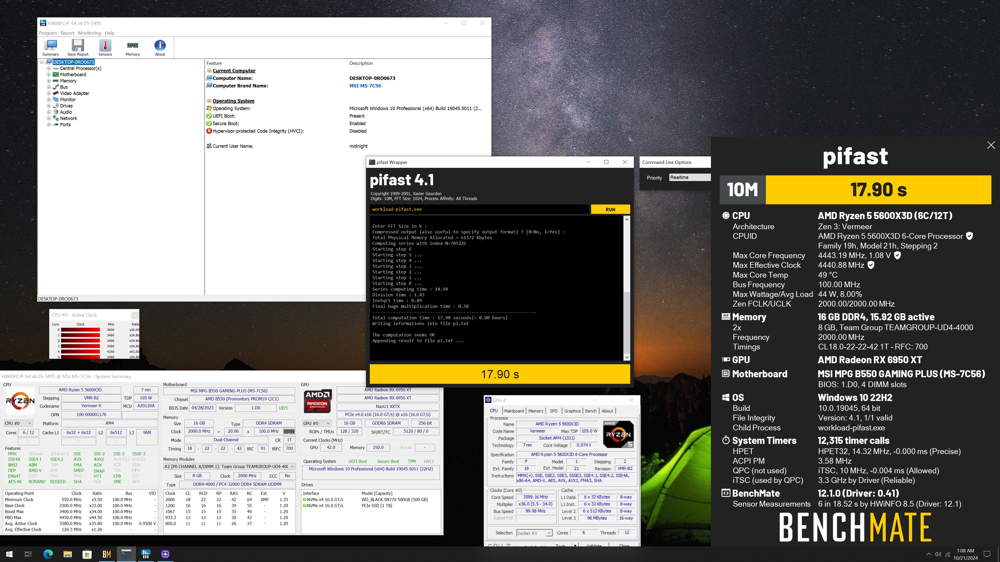The image size is (1000, 562).
Task: Open the Monitoring menu in HWiNFO
Action: [89, 33]
